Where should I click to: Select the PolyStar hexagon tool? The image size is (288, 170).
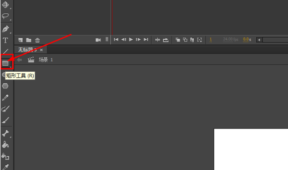click(x=5, y=86)
